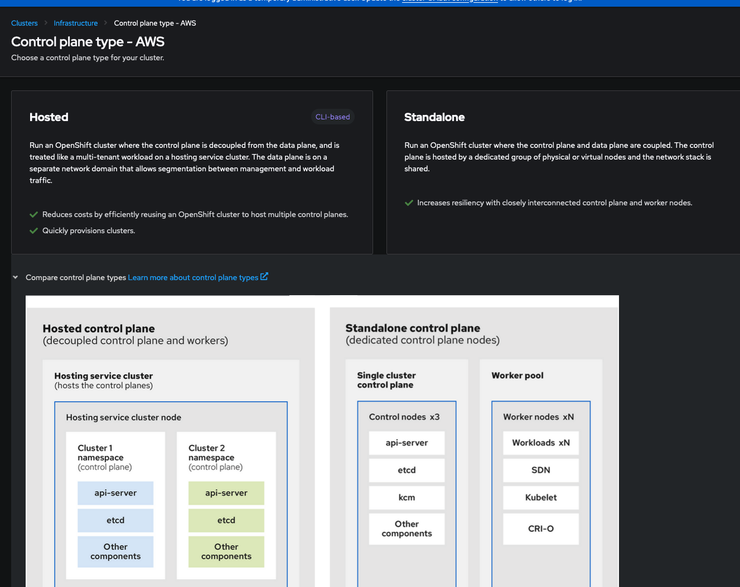The height and width of the screenshot is (587, 740).
Task: Click the Kubelet box in the diagram
Action: [541, 498]
